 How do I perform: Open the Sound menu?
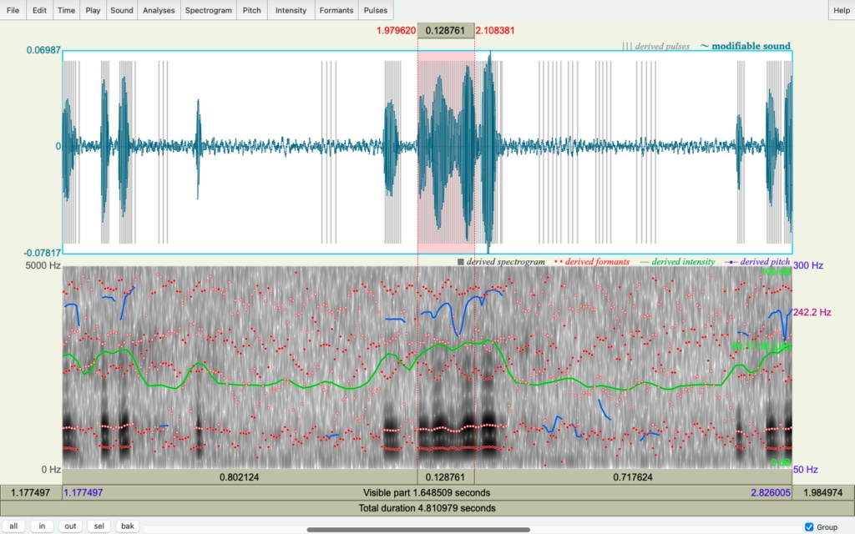[122, 10]
